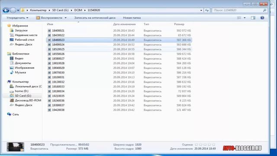
Task: Expand the Воспроизвести dropdown arrow
Action: point(65,18)
